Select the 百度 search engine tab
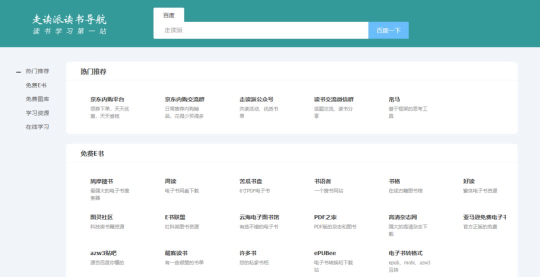Image resolution: width=540 pixels, height=277 pixels. click(x=168, y=15)
